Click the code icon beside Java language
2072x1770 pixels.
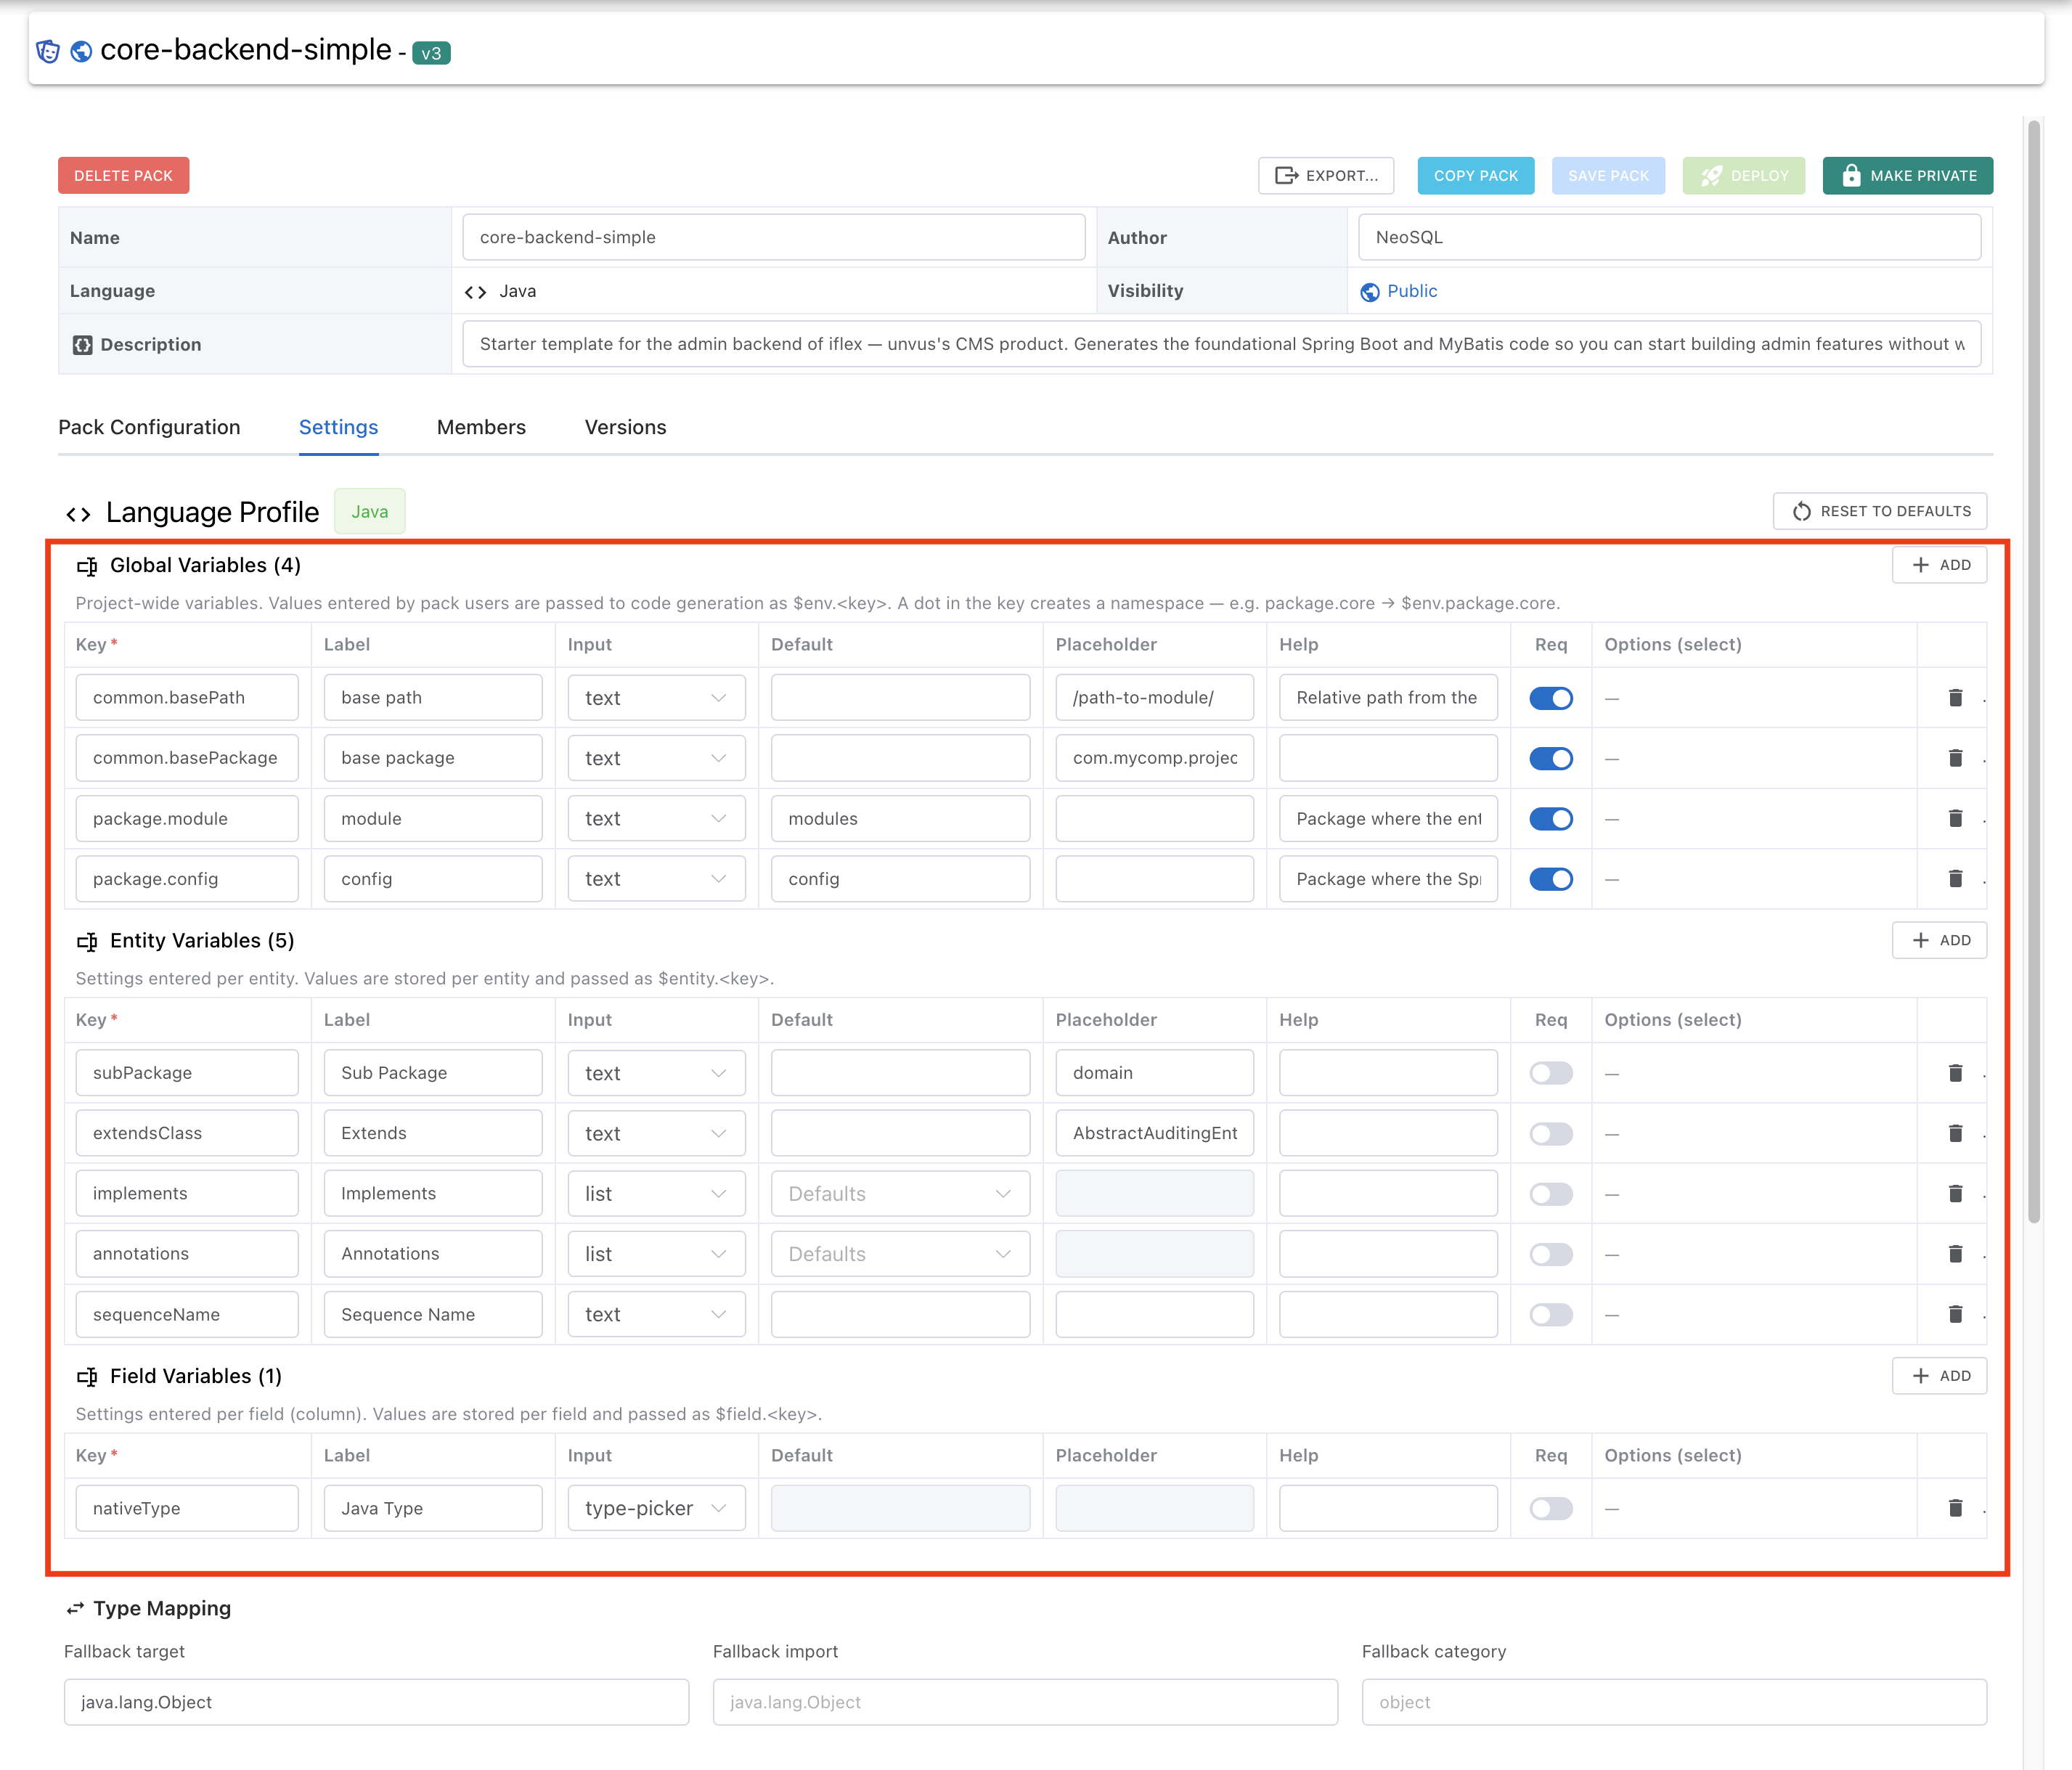click(x=475, y=292)
